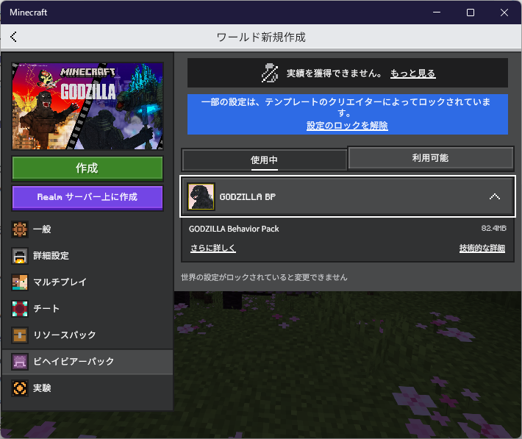Click the Minecraft Godzilla world thumbnail
522x439 pixels.
coord(87,106)
